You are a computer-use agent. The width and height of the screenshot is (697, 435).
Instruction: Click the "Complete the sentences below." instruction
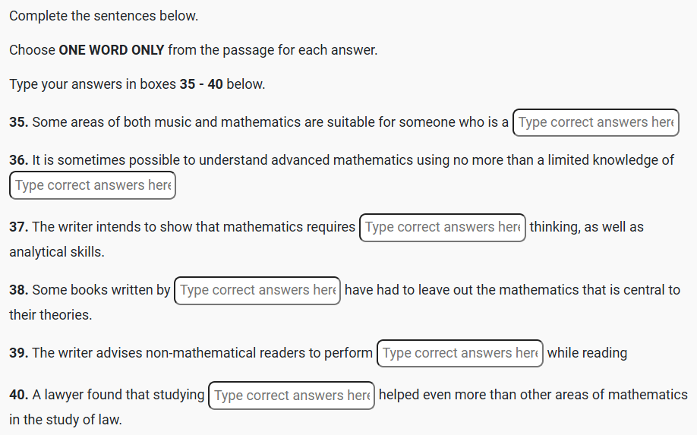[103, 16]
